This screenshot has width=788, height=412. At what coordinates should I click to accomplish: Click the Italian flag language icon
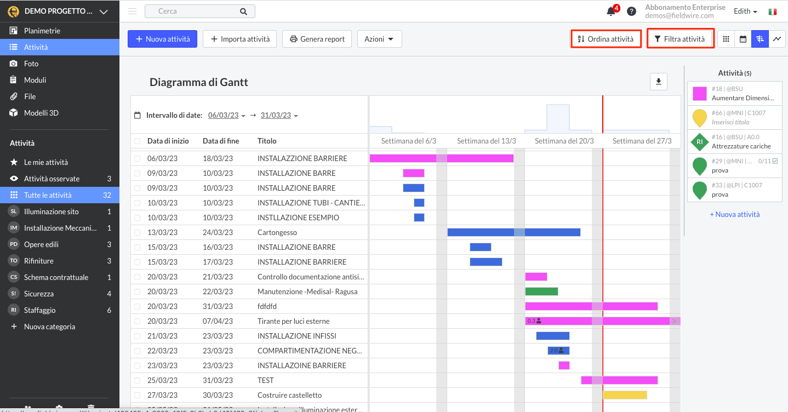773,12
